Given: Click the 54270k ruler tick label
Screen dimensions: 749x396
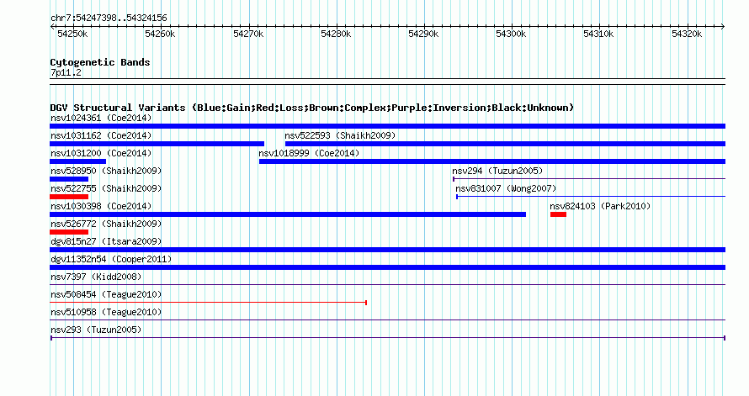Looking at the screenshot, I should point(248,34).
